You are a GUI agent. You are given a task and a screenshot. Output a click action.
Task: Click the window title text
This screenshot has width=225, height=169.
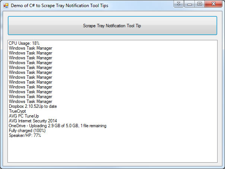(60, 6)
